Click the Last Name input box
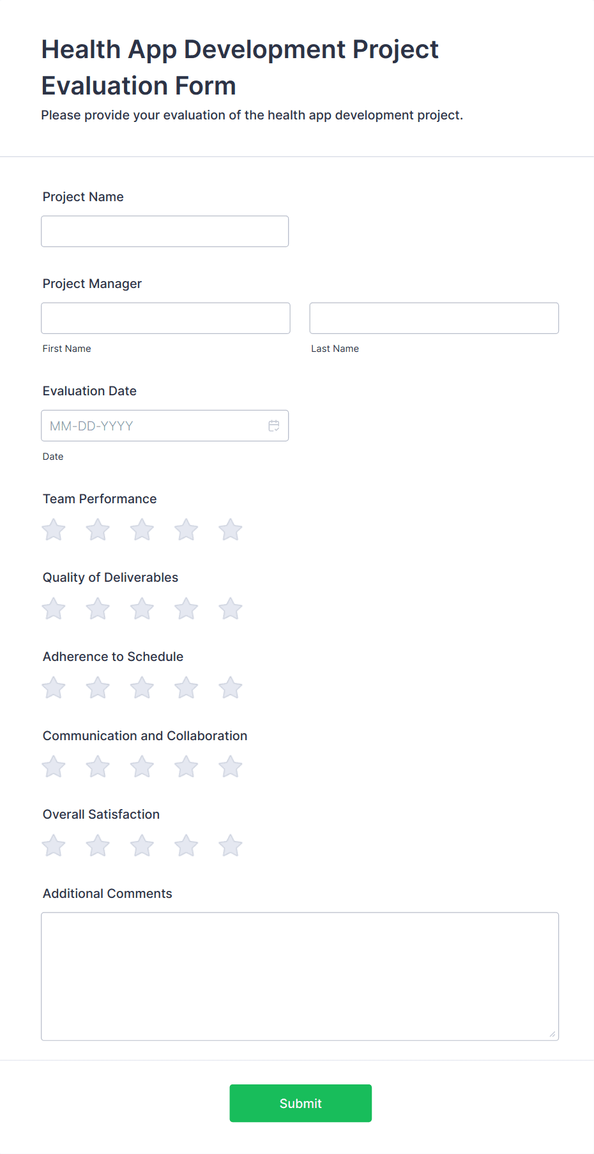 coord(434,318)
